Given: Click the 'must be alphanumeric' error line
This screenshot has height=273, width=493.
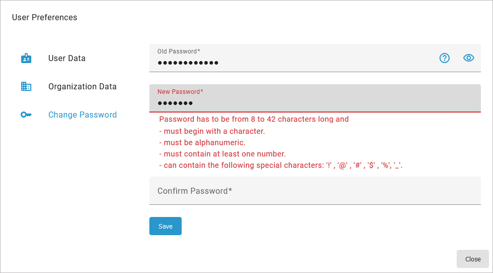Looking at the screenshot, I should (x=202, y=143).
